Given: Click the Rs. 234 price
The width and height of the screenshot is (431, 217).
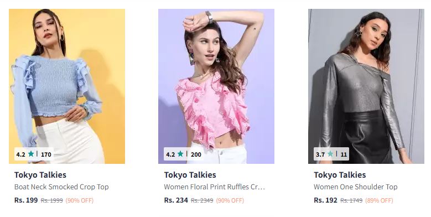Looking at the screenshot, I should pos(176,200).
